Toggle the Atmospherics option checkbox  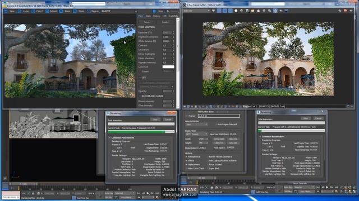click(186, 157)
